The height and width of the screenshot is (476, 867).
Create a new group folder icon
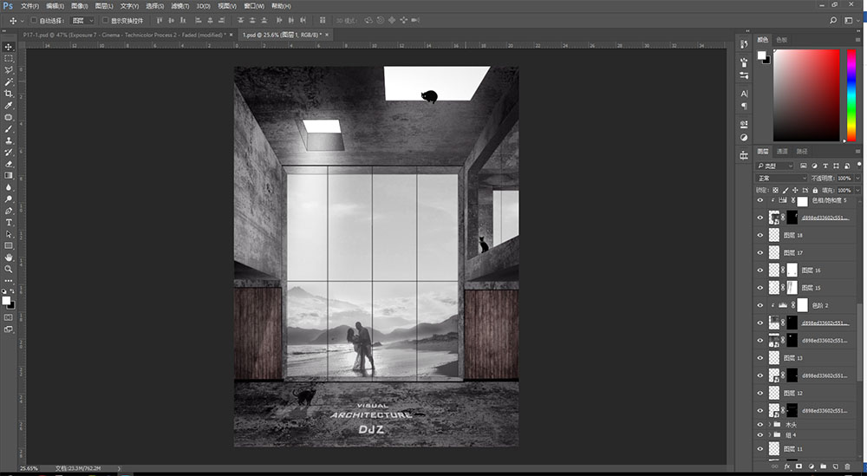(x=824, y=466)
